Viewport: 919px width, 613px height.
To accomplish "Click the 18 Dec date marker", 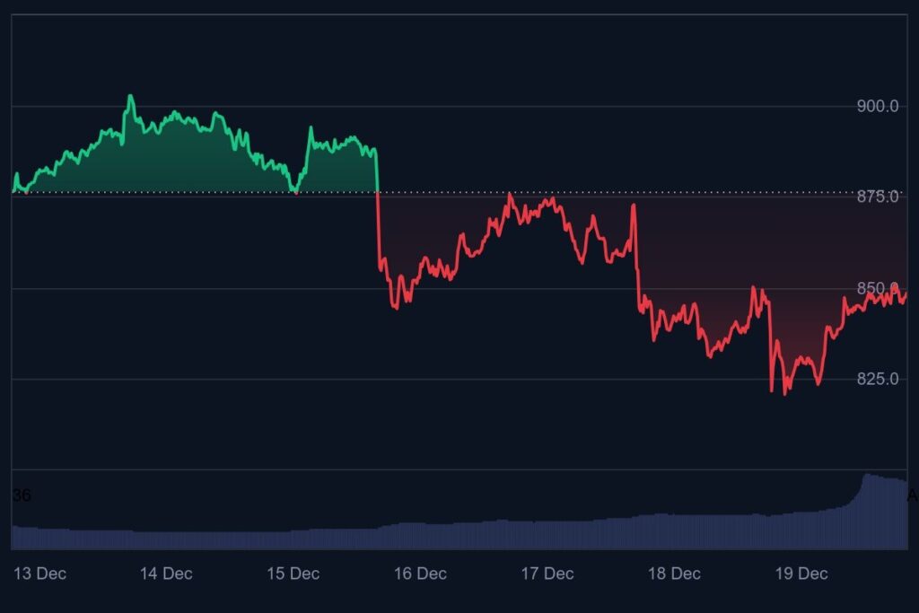I will click(674, 574).
